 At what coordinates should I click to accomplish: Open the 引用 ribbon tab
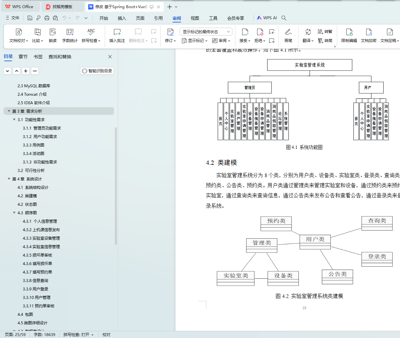tap(159, 18)
